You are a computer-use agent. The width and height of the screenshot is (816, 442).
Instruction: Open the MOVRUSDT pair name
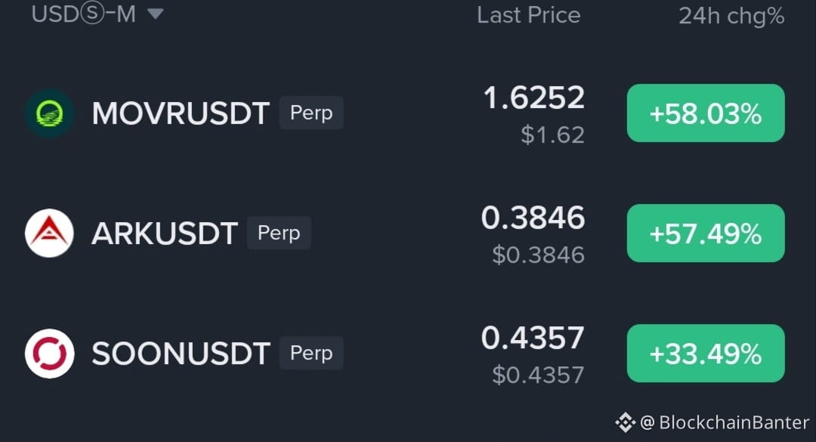click(181, 113)
